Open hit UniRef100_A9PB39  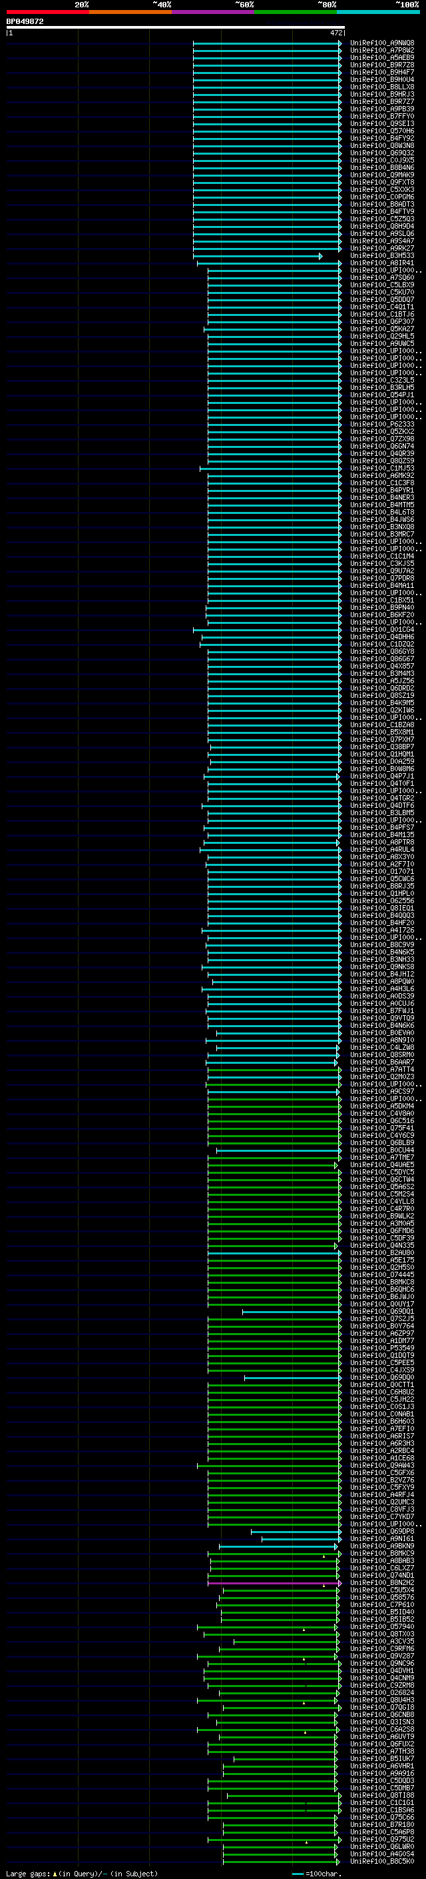coord(382,109)
